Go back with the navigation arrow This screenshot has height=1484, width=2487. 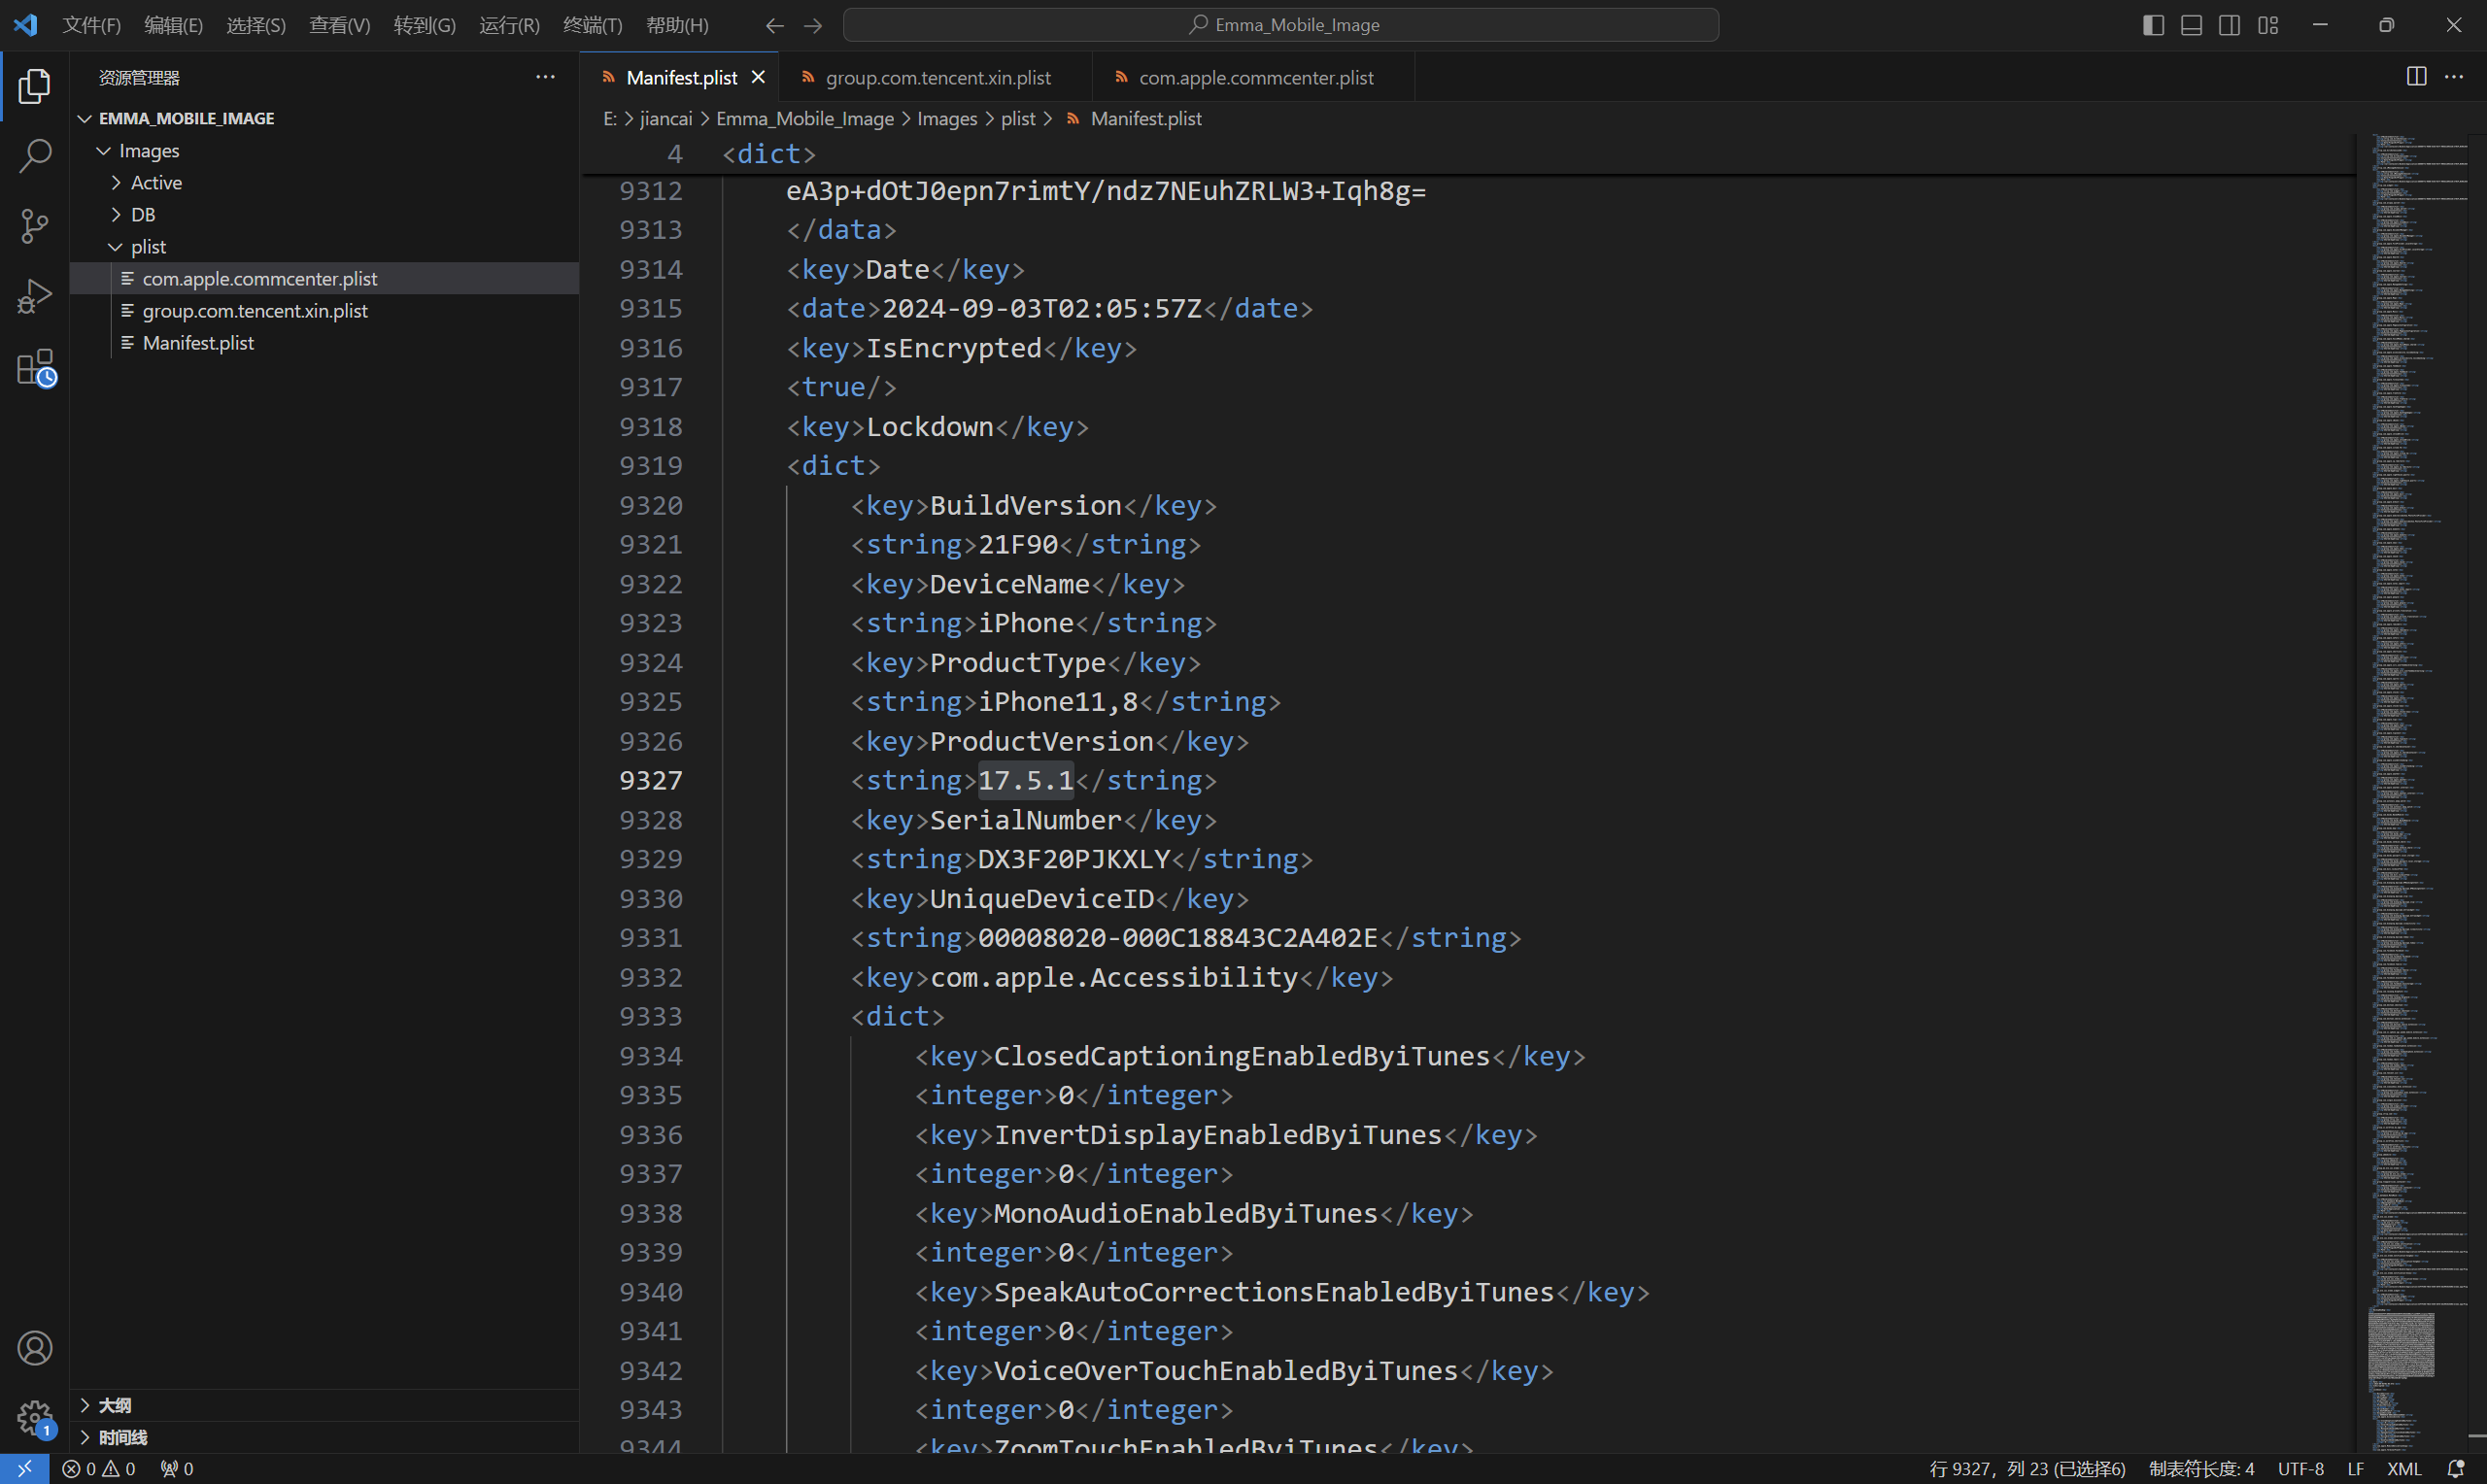tap(774, 25)
